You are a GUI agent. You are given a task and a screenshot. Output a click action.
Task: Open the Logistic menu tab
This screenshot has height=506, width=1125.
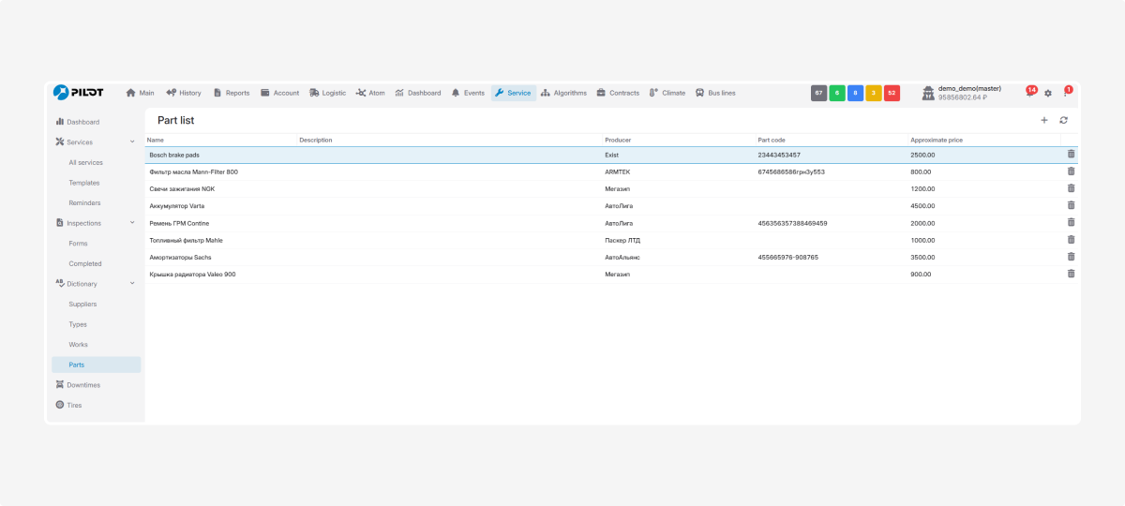tap(327, 93)
